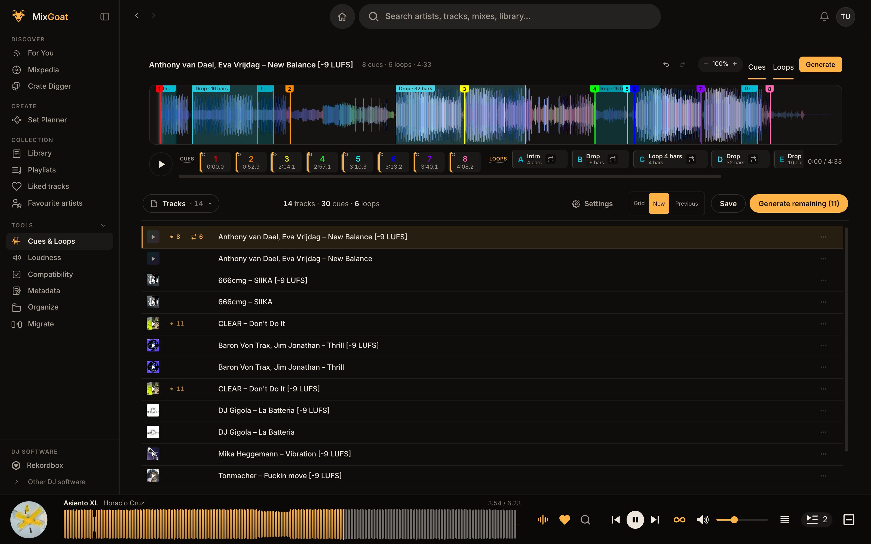871x544 pixels.
Task: Open Rekordbox DJ software
Action: 59,465
